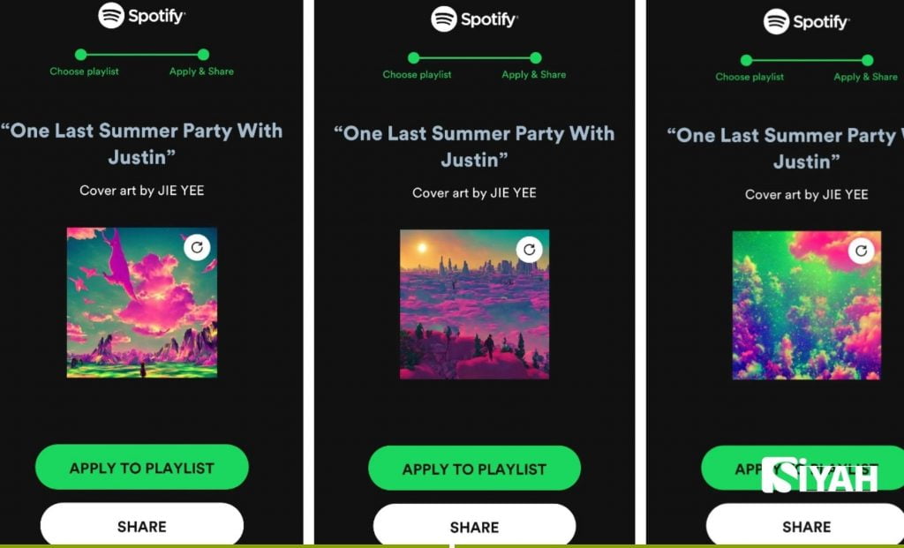904x548 pixels.
Task: Go to Choose playlist step in right panel
Action: tap(750, 77)
